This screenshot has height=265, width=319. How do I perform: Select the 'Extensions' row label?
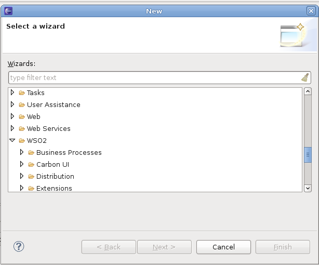click(x=54, y=189)
